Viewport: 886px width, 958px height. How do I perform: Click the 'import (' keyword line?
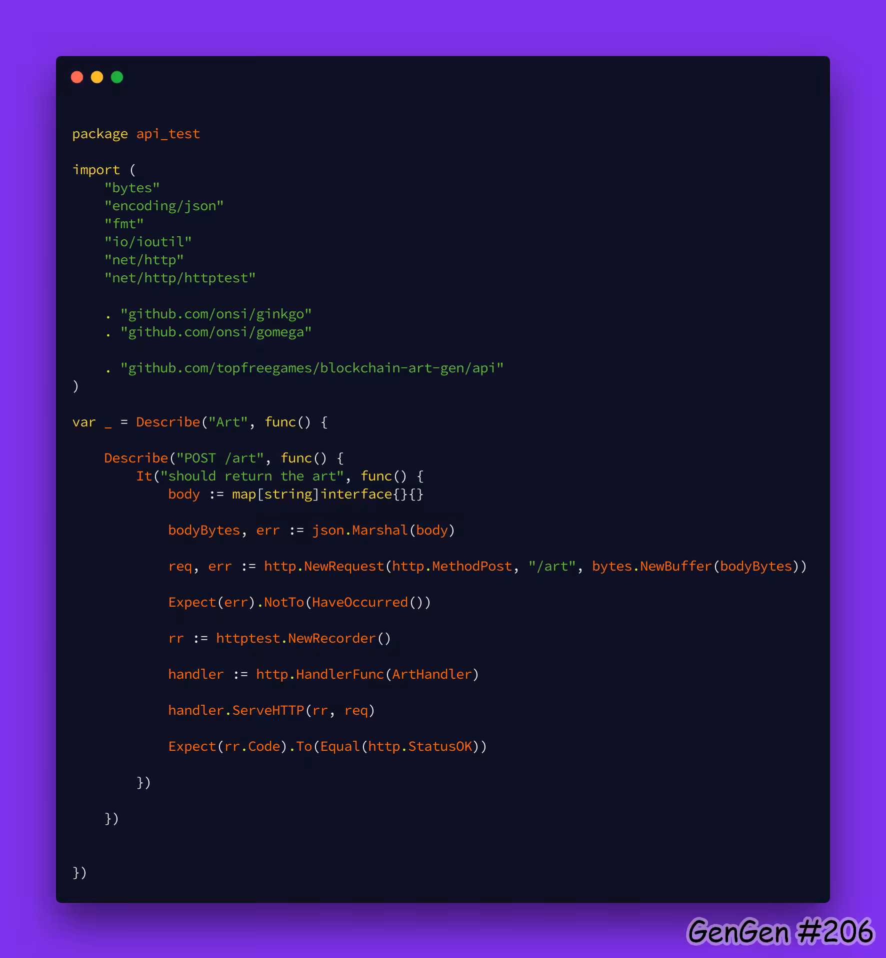(x=104, y=170)
